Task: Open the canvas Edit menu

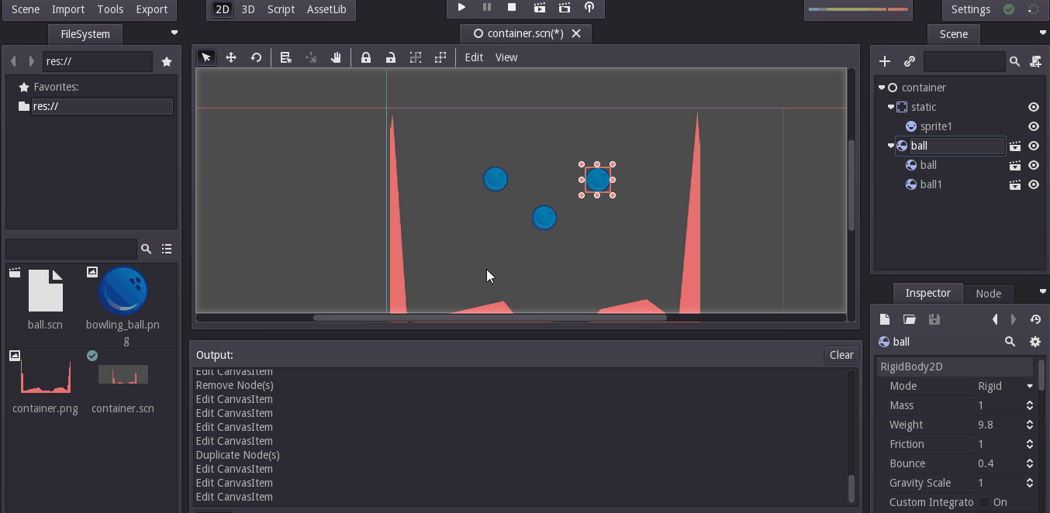Action: point(474,57)
